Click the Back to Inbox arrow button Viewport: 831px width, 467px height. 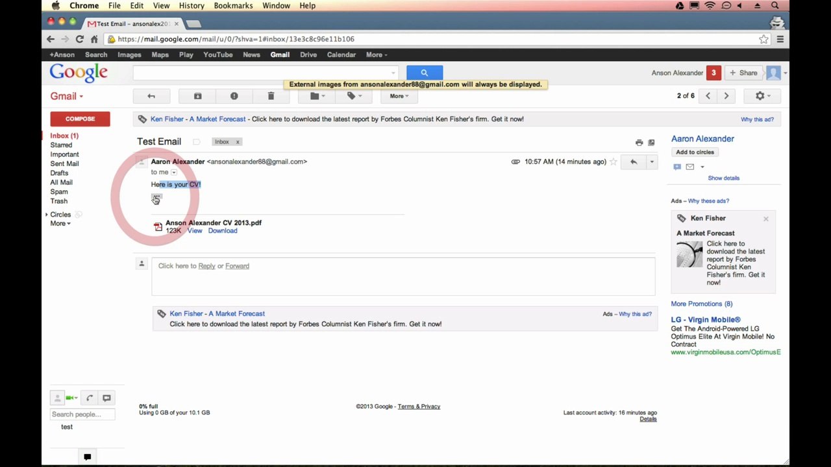pos(151,96)
